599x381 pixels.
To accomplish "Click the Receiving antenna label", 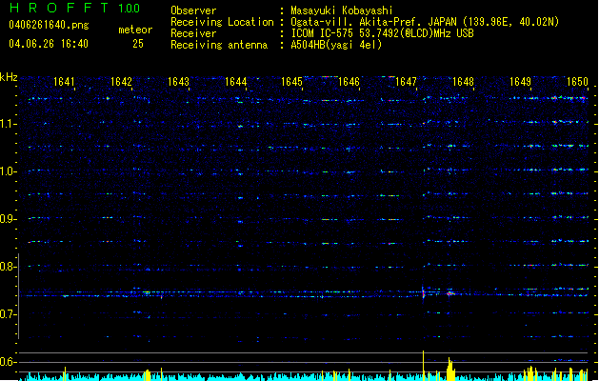I will pyautogui.click(x=219, y=45).
